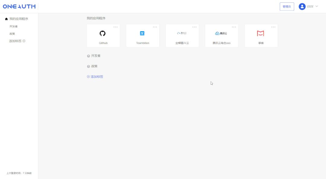Image resolution: width=326 pixels, height=179 pixels.
Task: Click the 上次登录时间 status text
Action: [19, 173]
